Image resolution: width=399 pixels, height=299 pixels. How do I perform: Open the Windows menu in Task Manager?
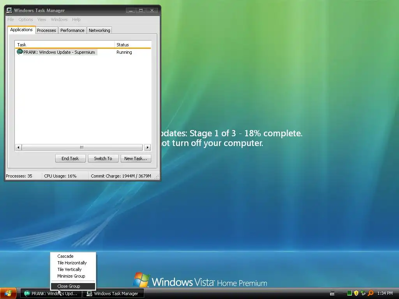point(59,19)
